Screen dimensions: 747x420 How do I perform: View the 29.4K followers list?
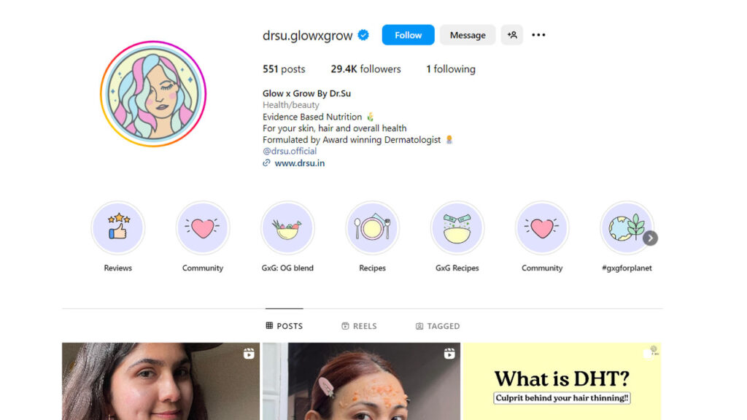[x=365, y=69]
